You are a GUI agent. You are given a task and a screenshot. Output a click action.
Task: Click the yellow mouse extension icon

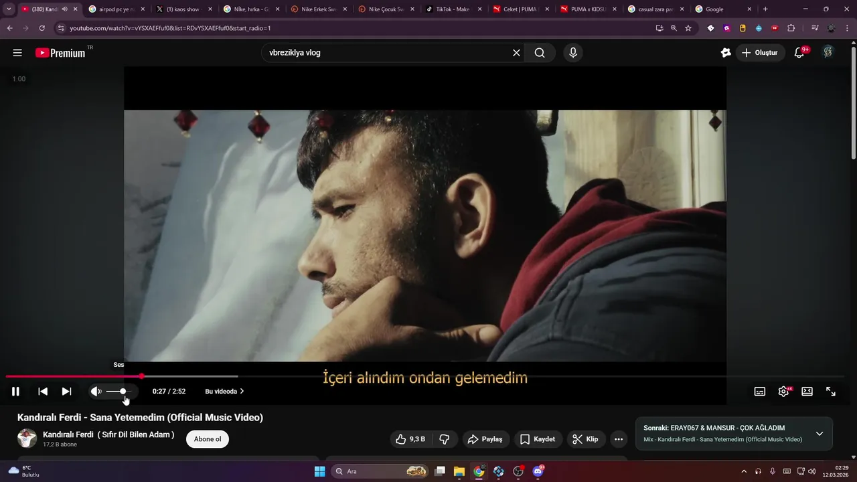coord(743,28)
